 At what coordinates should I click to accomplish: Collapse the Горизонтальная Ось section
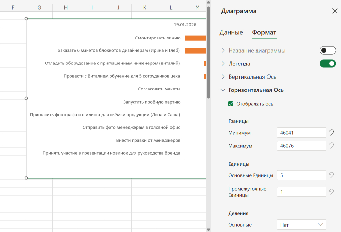(x=223, y=90)
